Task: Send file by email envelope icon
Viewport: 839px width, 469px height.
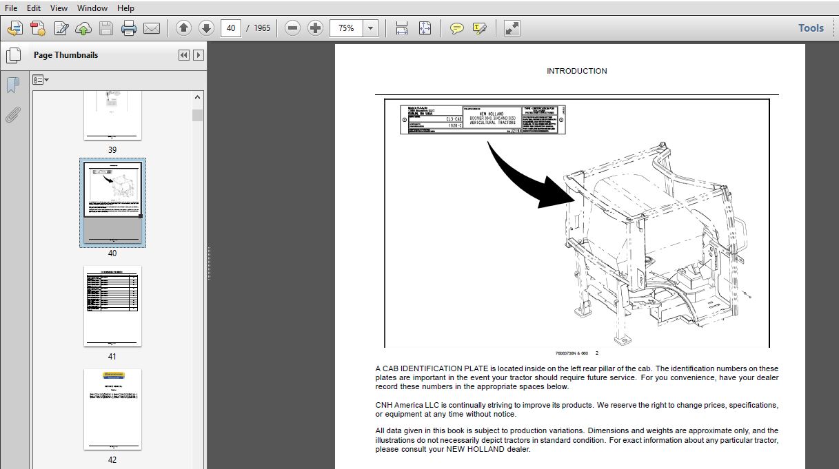Action: pyautogui.click(x=152, y=28)
